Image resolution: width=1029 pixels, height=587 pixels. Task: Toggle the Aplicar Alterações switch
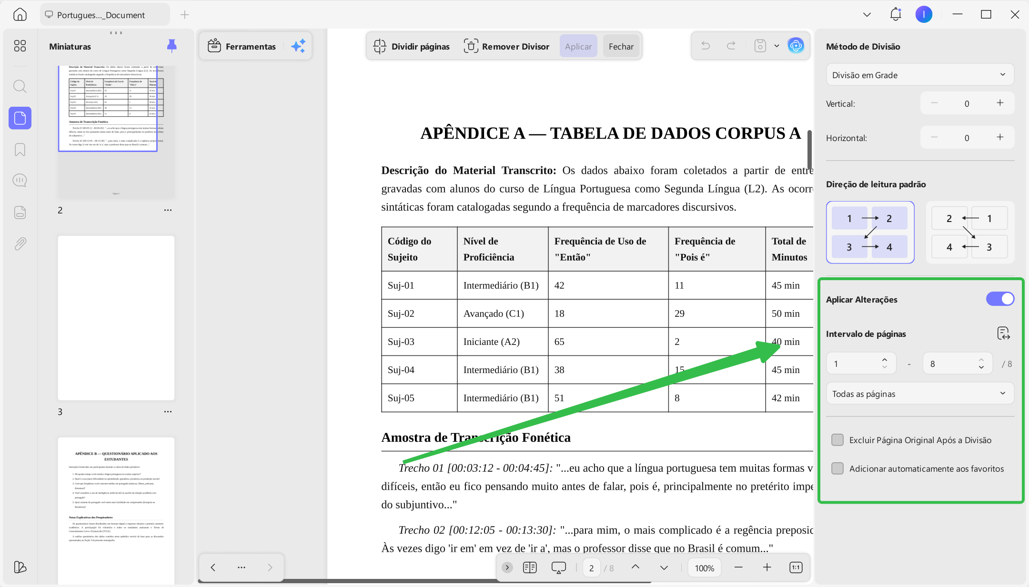point(1000,299)
